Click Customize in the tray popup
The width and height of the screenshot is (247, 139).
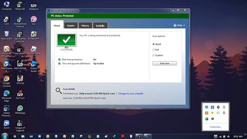pos(215,127)
